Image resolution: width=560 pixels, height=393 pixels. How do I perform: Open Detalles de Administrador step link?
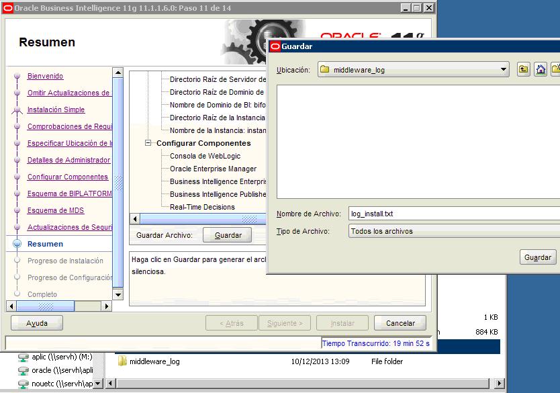(69, 160)
